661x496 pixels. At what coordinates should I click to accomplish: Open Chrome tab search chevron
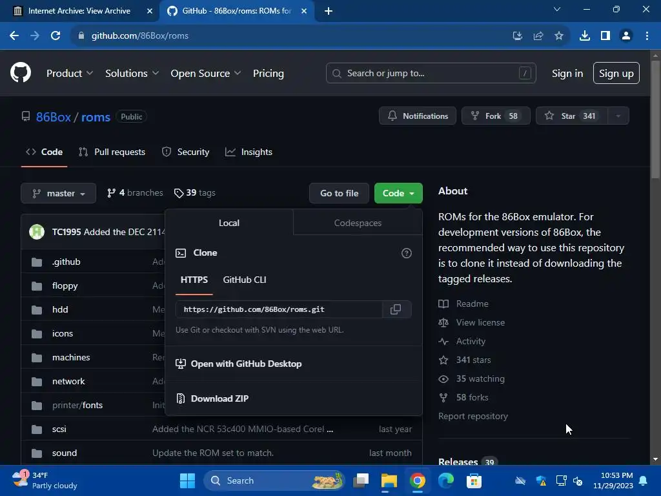[557, 9]
